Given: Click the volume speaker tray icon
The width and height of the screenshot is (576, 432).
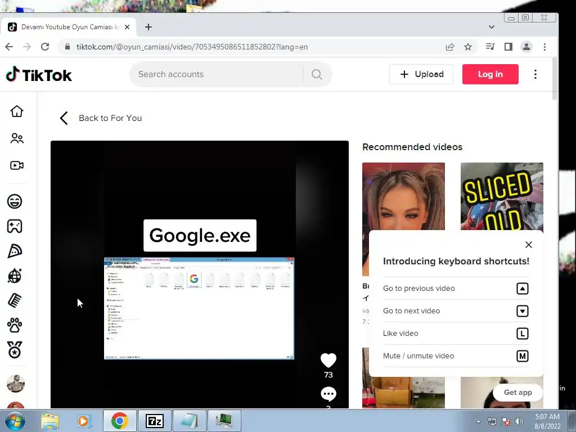Looking at the screenshot, I should (519, 421).
